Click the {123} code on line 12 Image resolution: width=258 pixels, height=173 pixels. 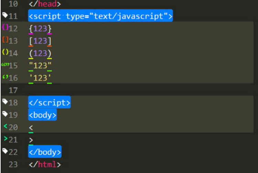(x=40, y=29)
